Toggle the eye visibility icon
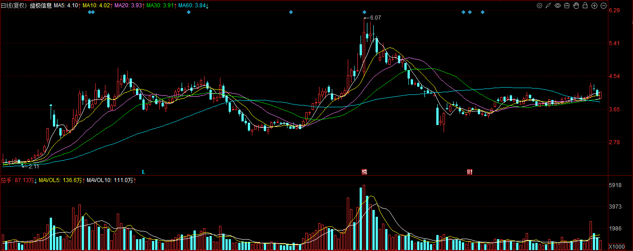Image resolution: width=633 pixels, height=251 pixels. [x=558, y=5]
